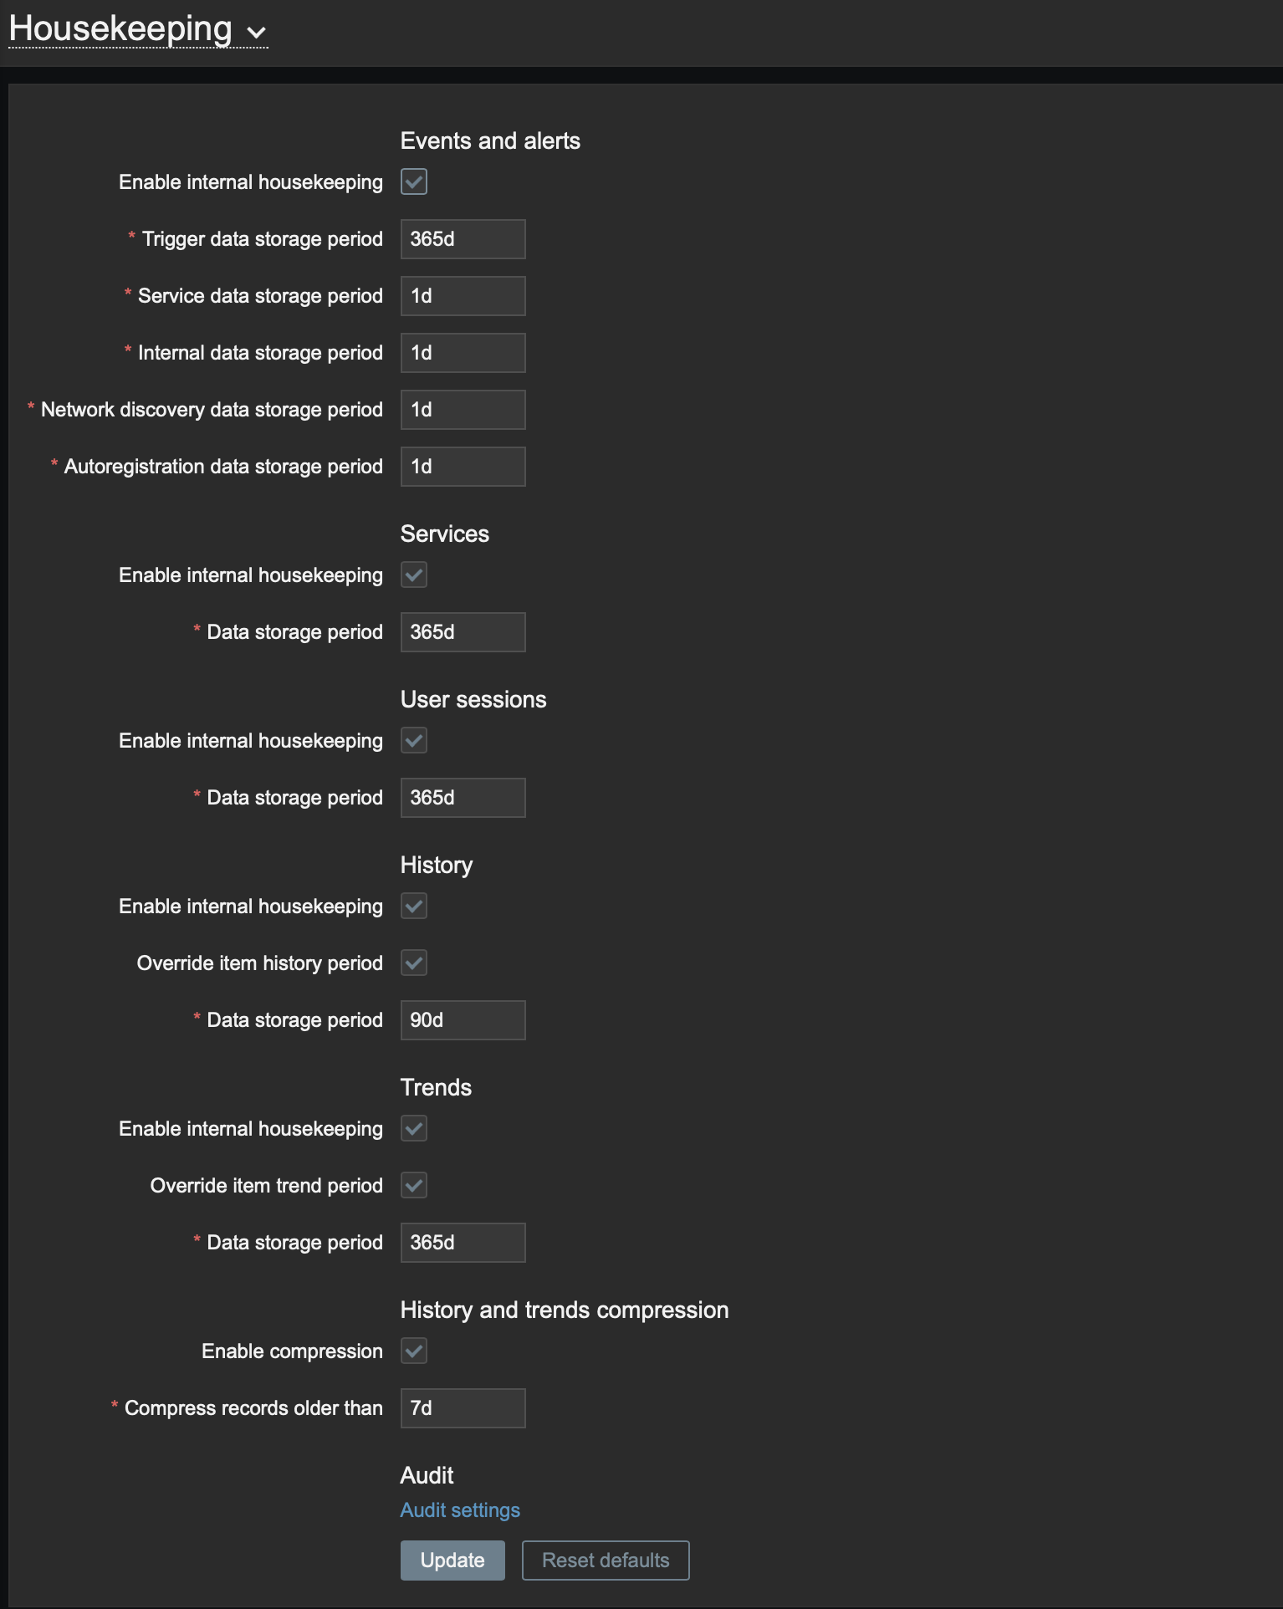Toggle Events and alerts internal housekeeping checkbox

point(414,181)
